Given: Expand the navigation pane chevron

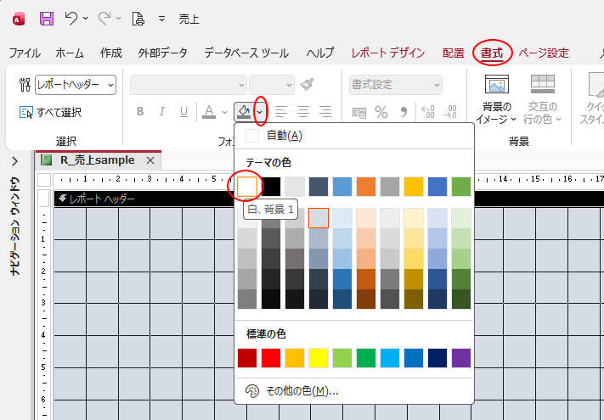Looking at the screenshot, I should pyautogui.click(x=14, y=161).
